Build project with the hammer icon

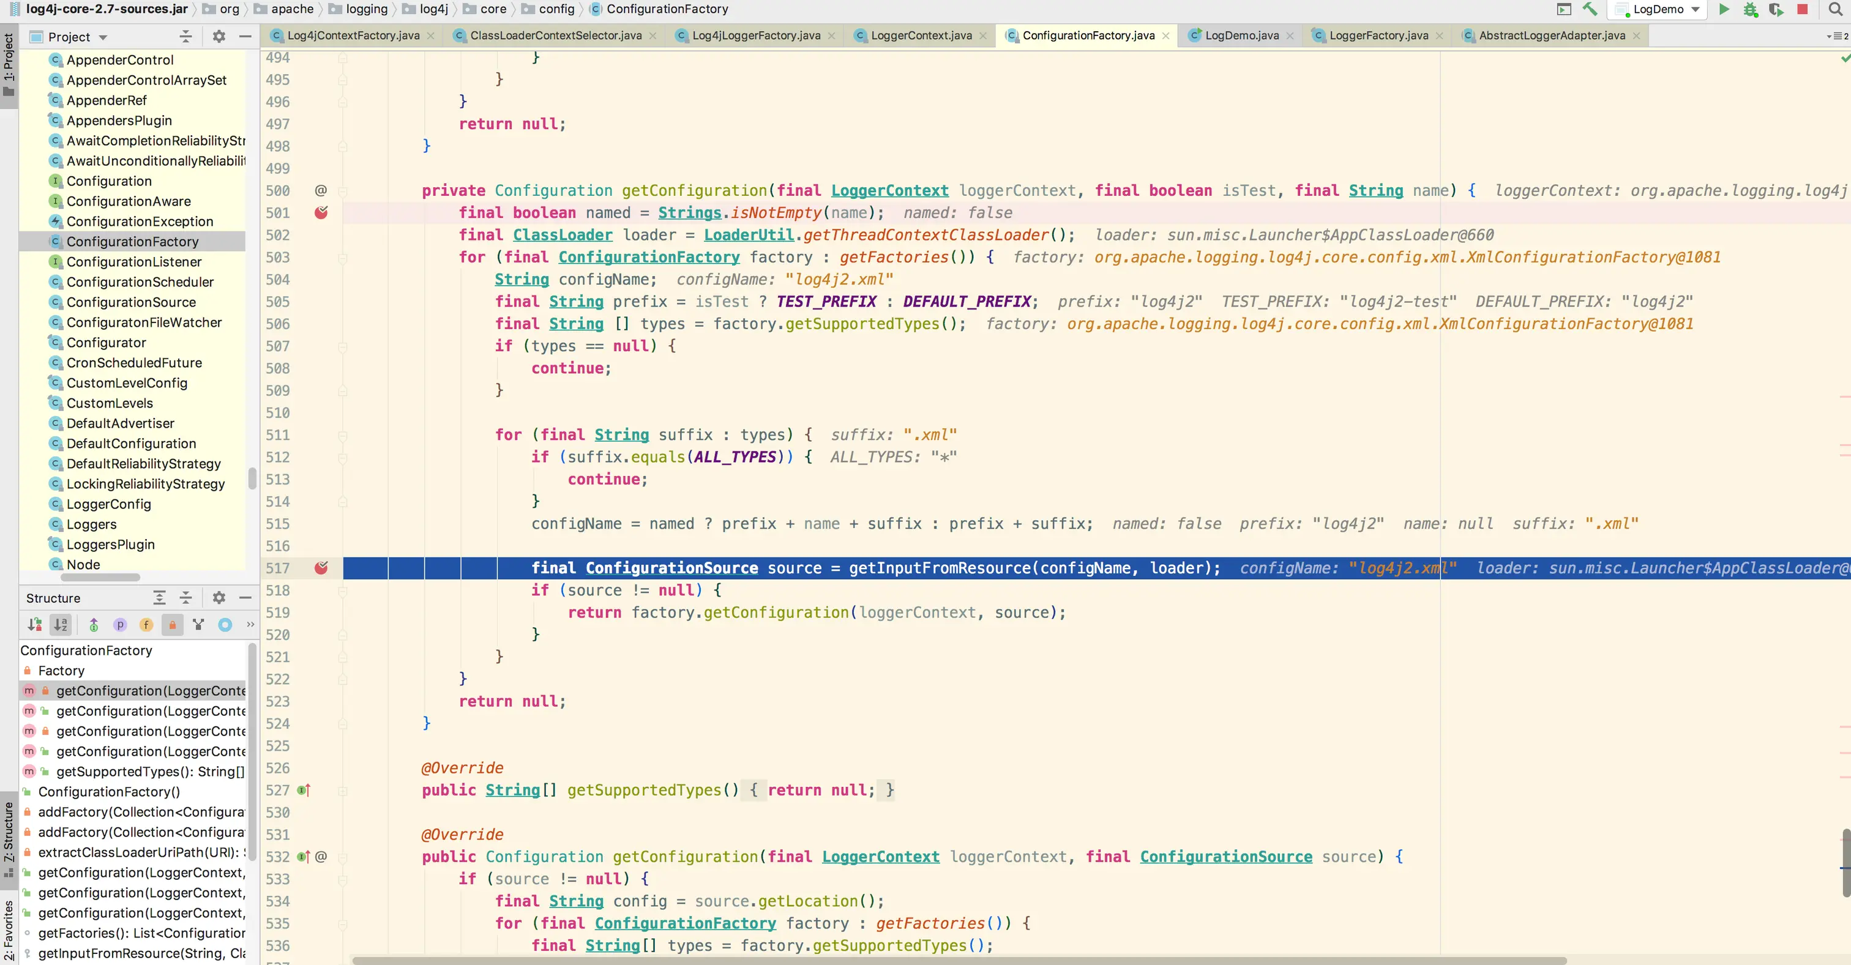coord(1590,9)
